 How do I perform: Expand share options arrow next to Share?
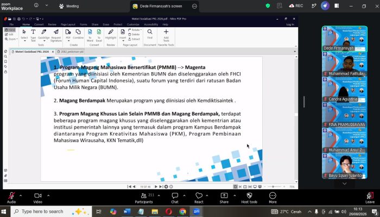click(x=235, y=195)
